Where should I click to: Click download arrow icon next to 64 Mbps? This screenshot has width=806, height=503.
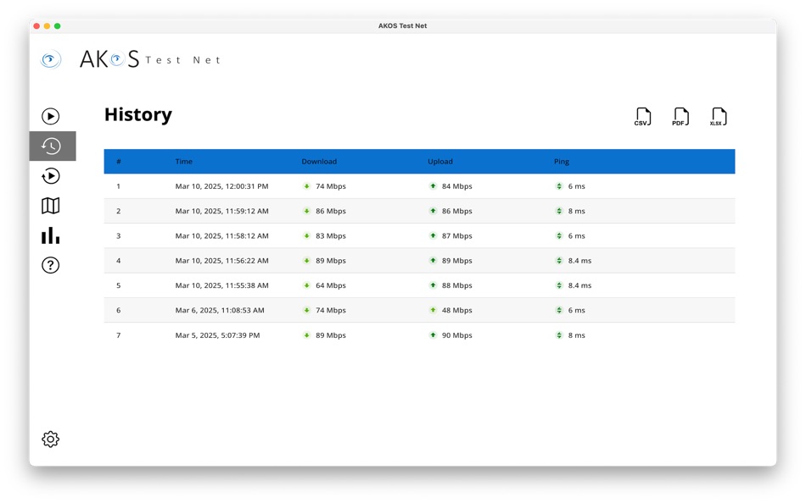tap(306, 285)
